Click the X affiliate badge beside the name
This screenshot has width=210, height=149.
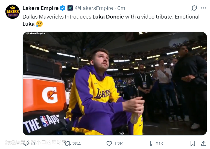point(70,8)
